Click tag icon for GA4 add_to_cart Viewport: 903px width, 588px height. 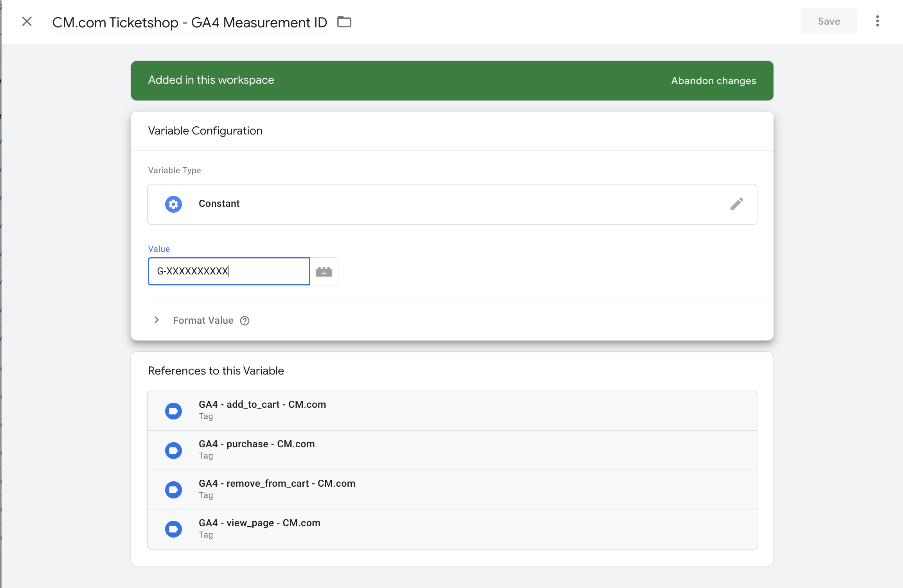pos(173,411)
